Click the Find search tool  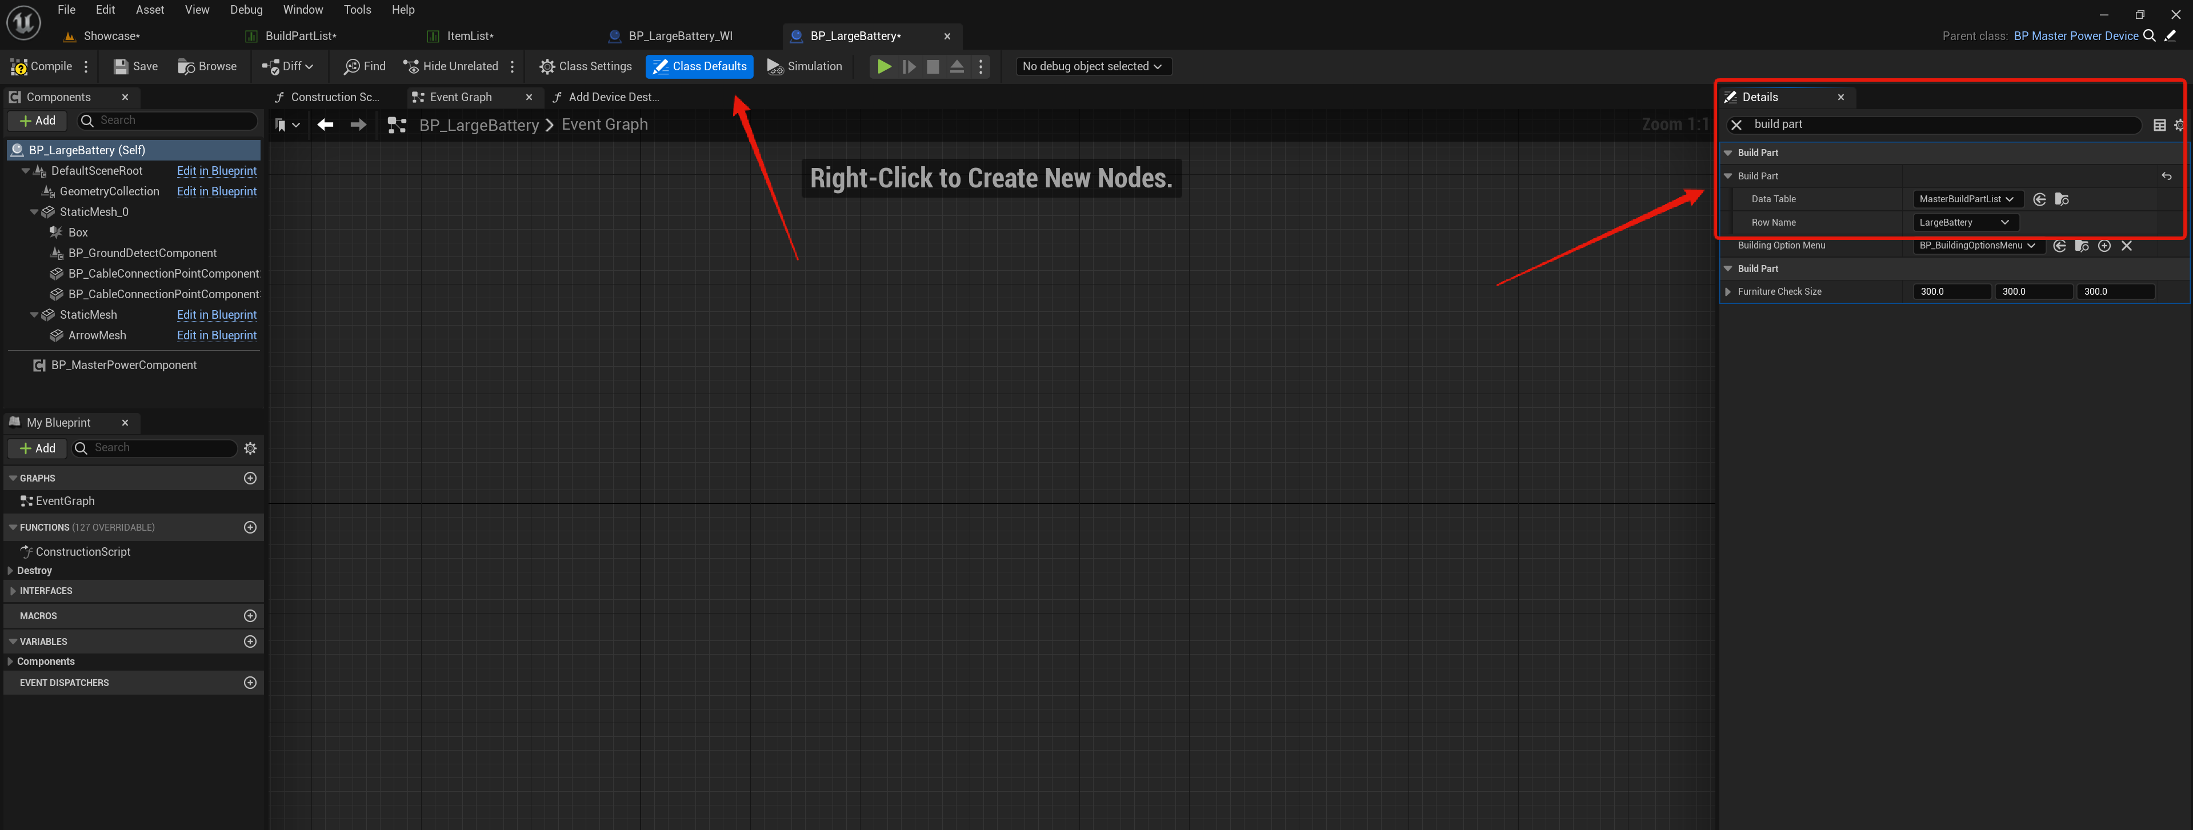365,66
